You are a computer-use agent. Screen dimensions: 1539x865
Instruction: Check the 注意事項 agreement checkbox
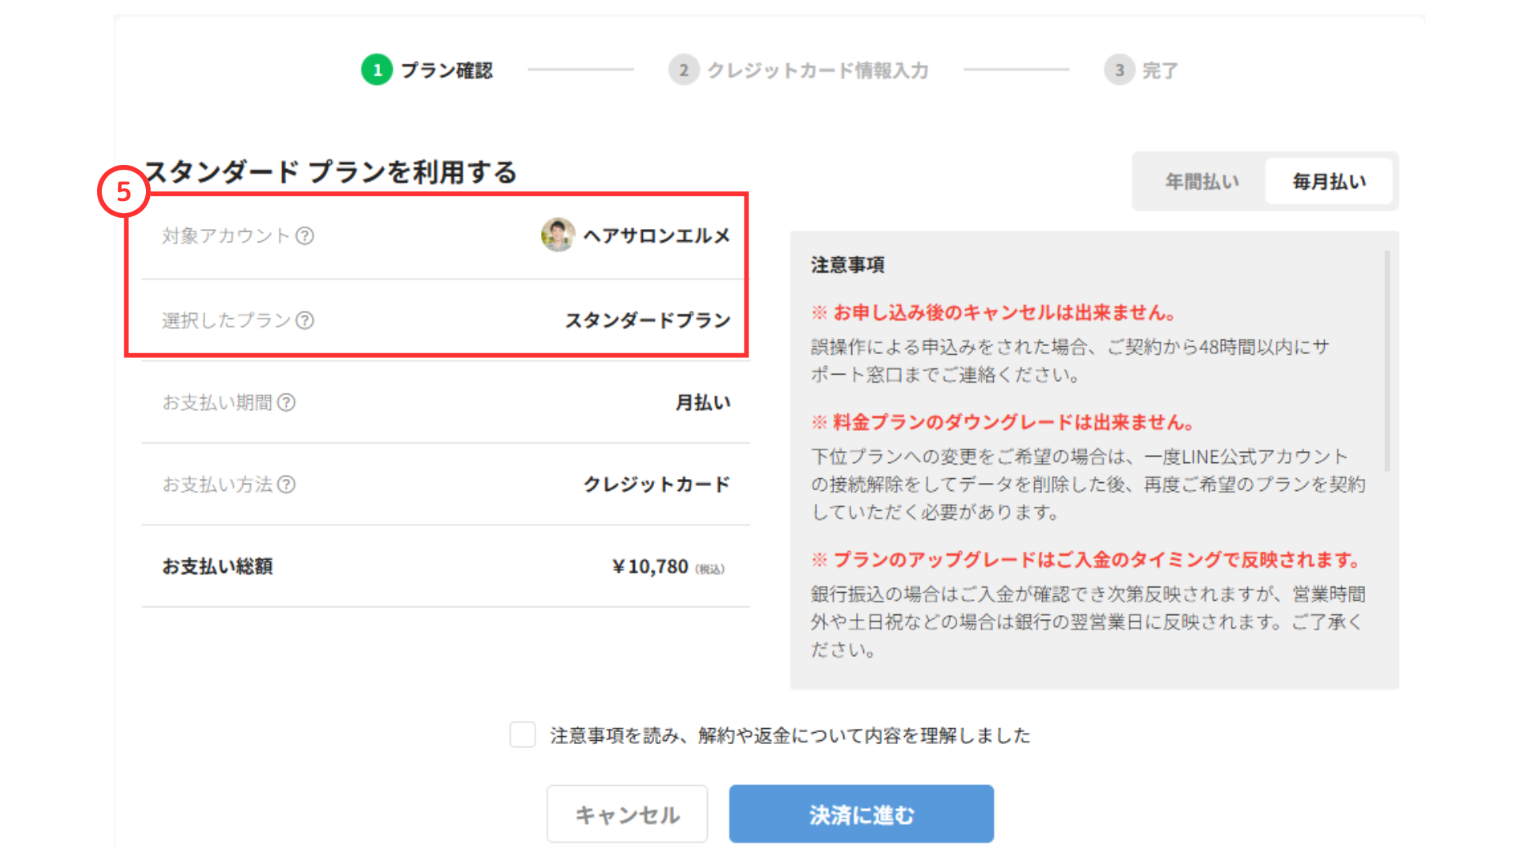(x=523, y=734)
